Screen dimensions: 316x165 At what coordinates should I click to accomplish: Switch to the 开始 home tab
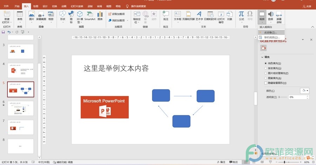[x=17, y=6]
